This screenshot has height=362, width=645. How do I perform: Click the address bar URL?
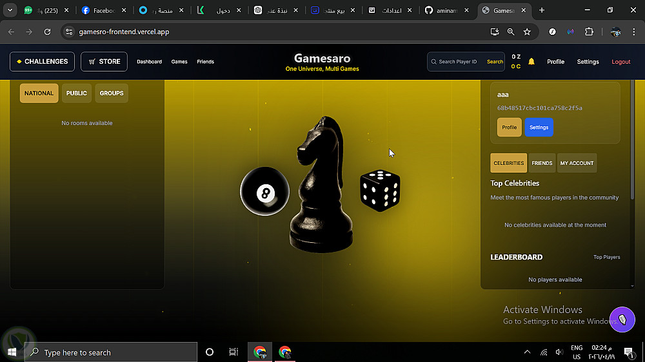click(124, 32)
